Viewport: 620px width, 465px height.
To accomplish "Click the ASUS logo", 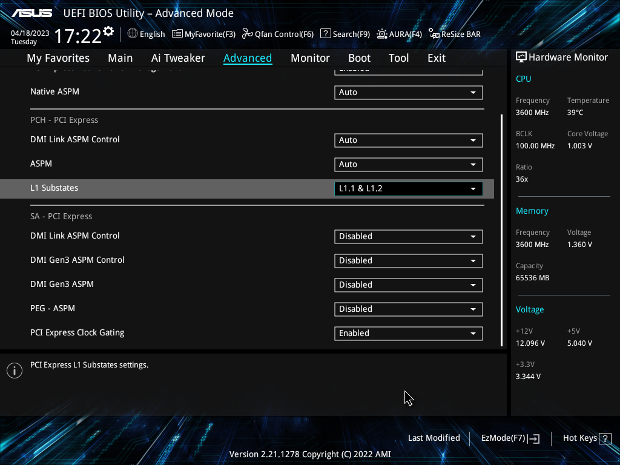I will pos(31,13).
